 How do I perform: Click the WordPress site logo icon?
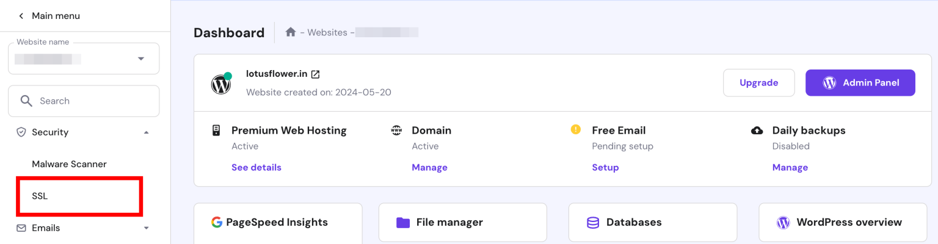pos(221,84)
